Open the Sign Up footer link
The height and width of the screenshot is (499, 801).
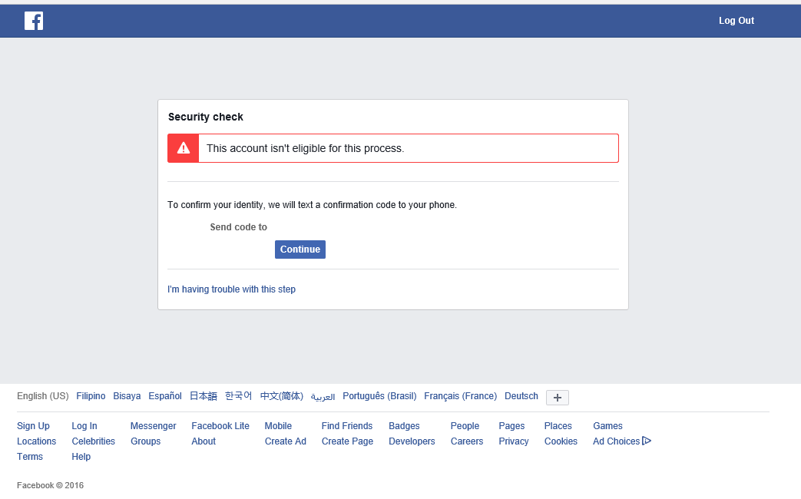point(33,426)
